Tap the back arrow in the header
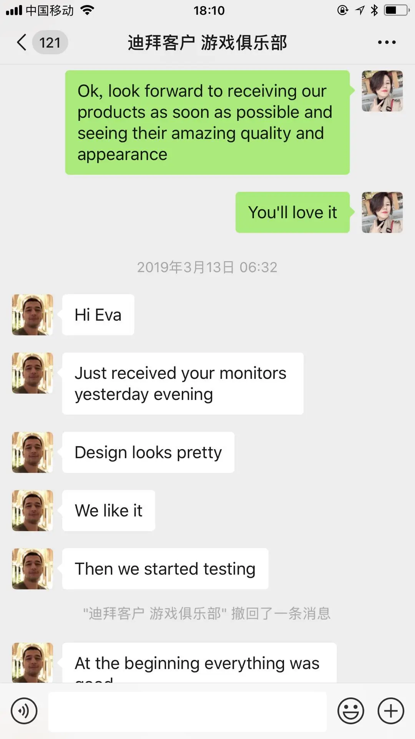The width and height of the screenshot is (415, 739). point(22,42)
